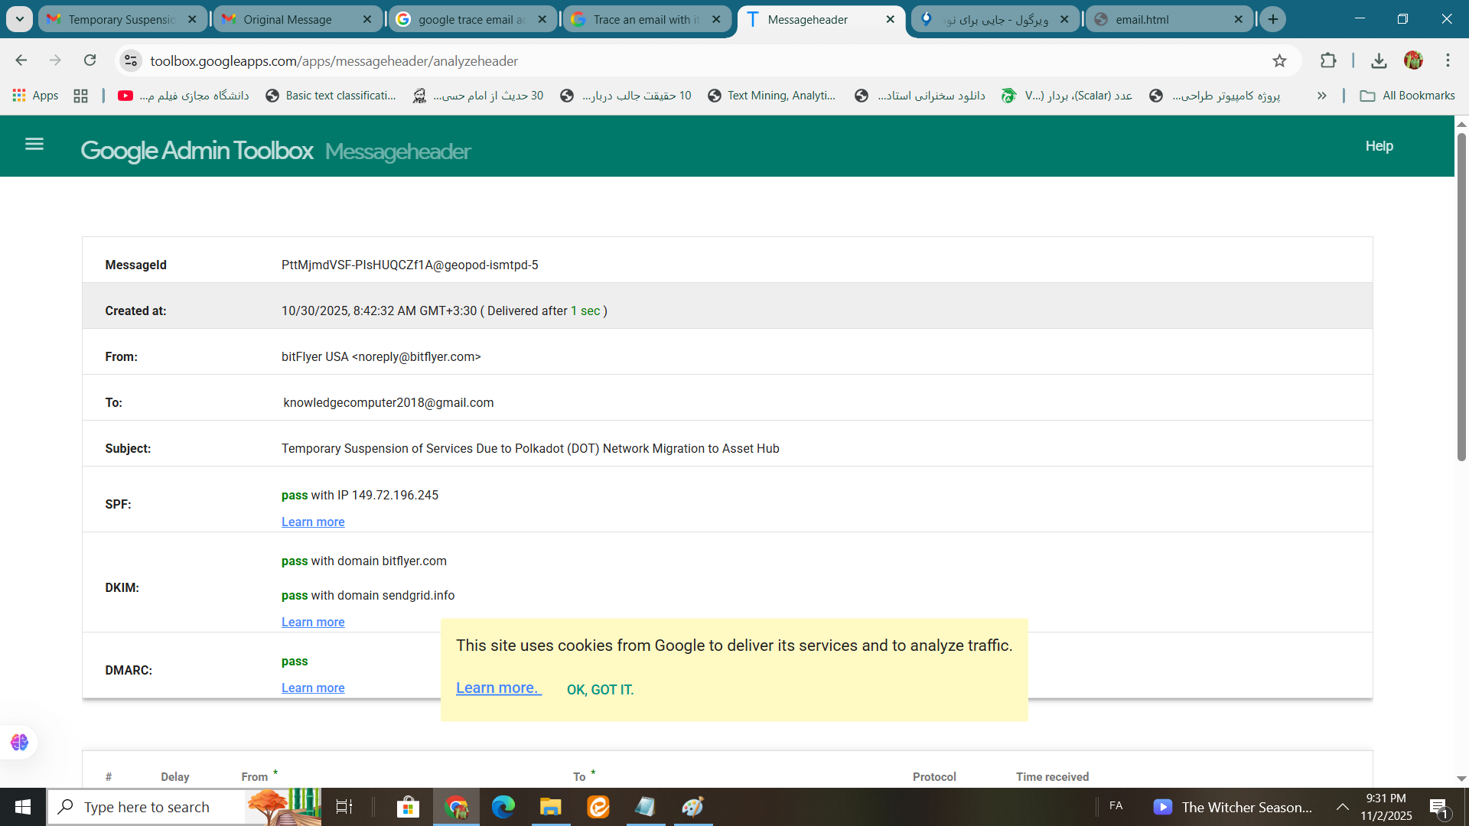The width and height of the screenshot is (1469, 826).
Task: Open a new browser tab
Action: [x=1273, y=19]
